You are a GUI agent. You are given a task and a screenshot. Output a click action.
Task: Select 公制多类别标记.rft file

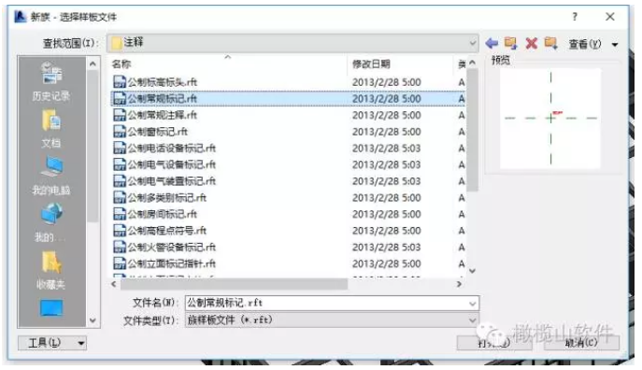click(x=288, y=198)
